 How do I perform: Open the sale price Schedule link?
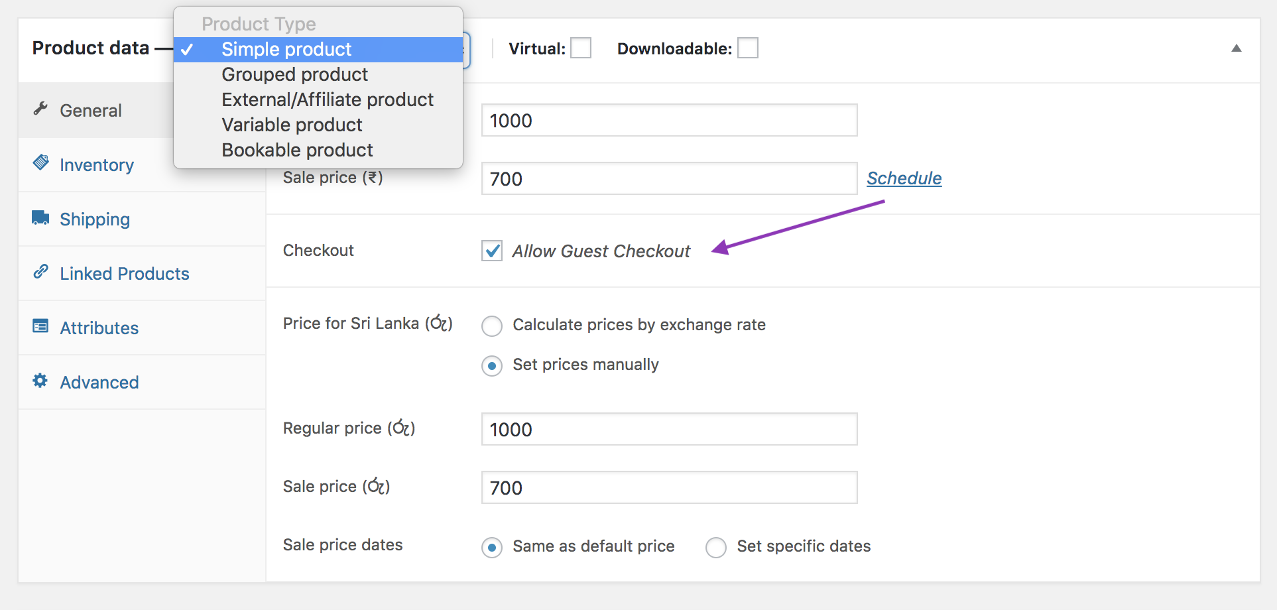(x=904, y=178)
